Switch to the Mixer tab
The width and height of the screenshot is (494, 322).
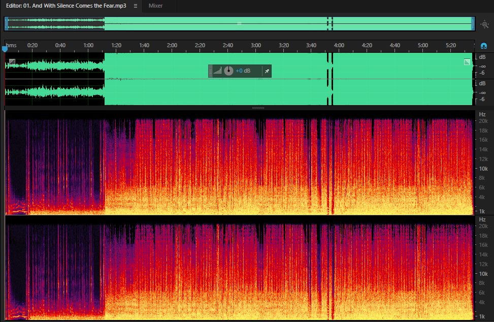pyautogui.click(x=156, y=6)
